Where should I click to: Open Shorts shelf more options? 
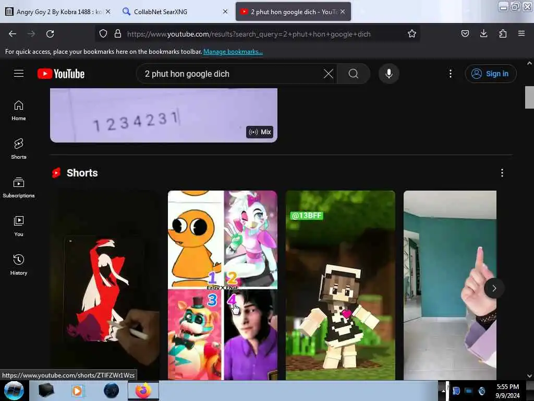click(x=502, y=173)
